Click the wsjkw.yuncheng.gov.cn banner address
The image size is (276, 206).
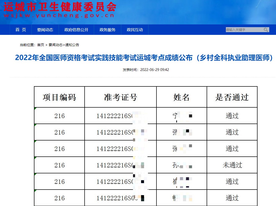(59, 15)
